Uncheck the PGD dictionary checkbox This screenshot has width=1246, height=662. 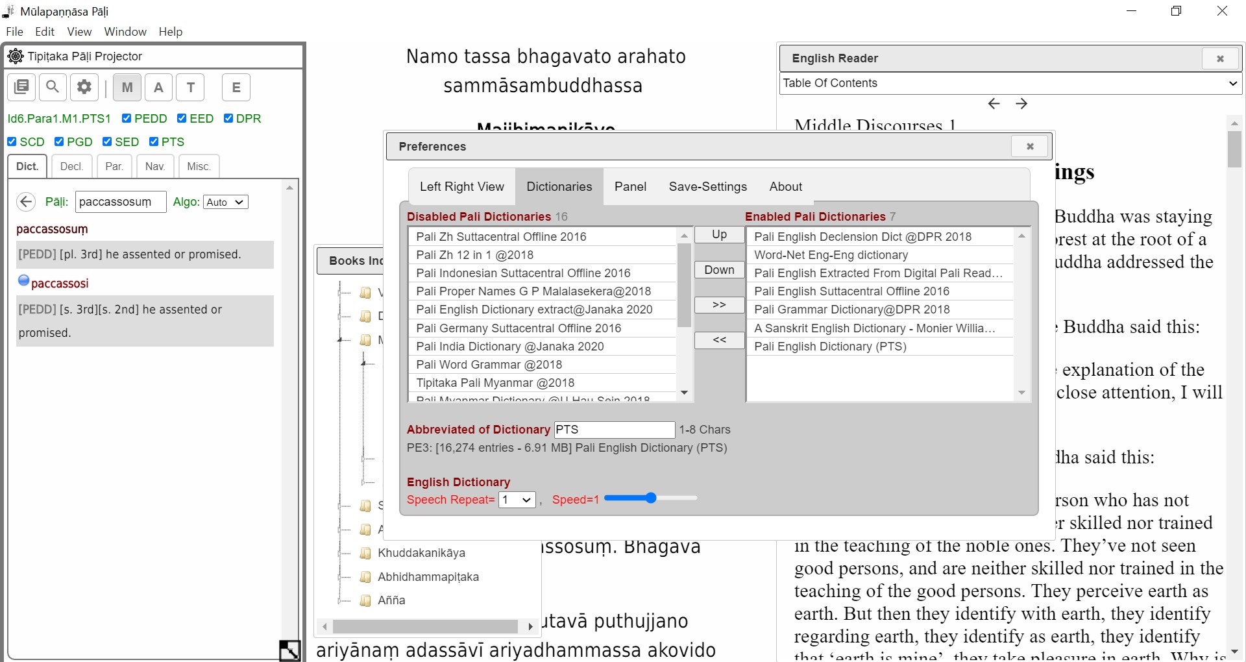[59, 141]
